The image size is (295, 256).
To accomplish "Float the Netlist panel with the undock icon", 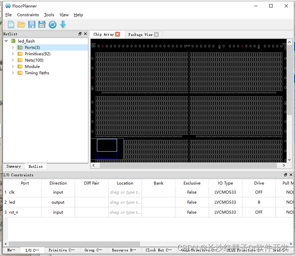I will point(80,34).
